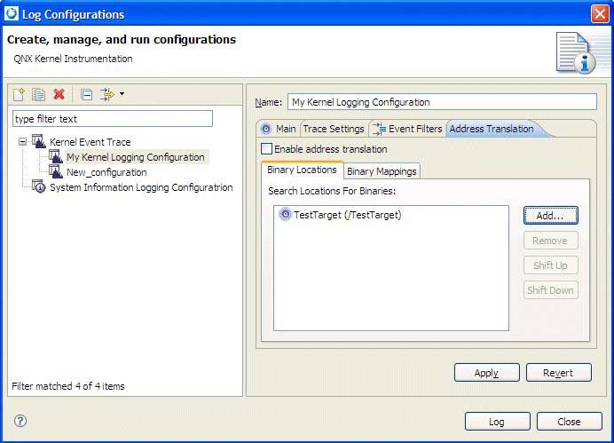Click the Apply button

(x=486, y=373)
